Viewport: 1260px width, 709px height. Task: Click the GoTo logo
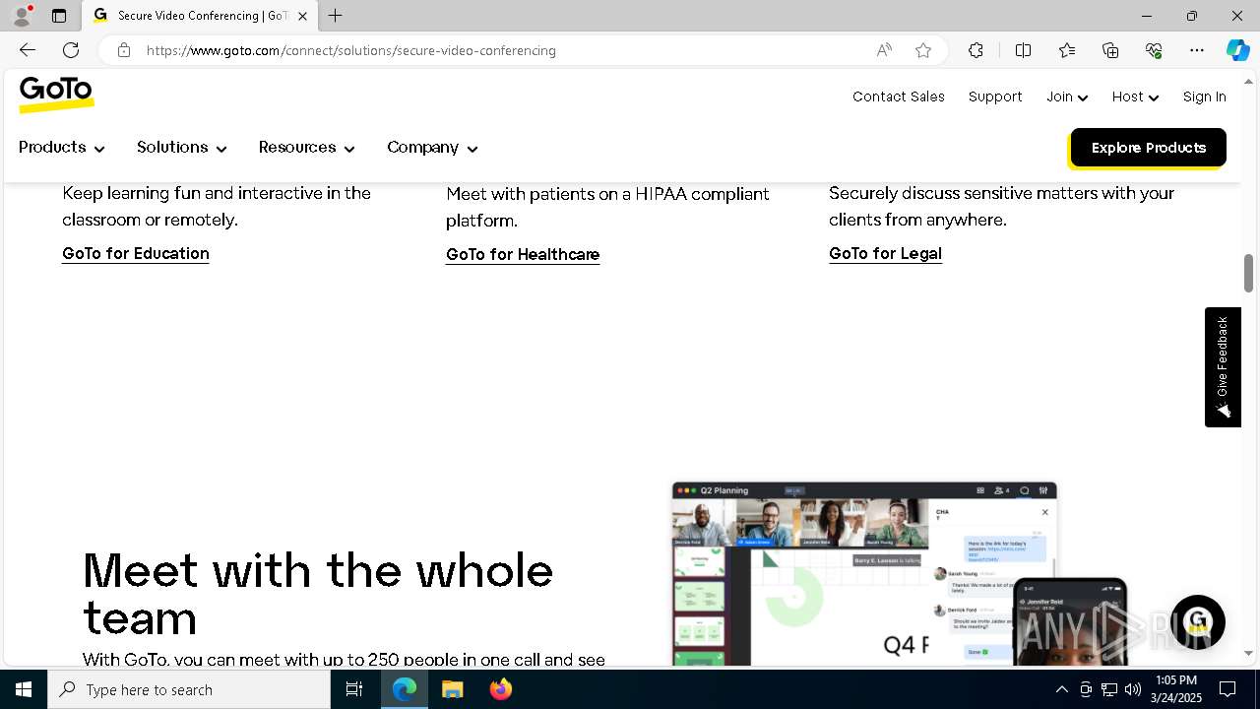[56, 95]
